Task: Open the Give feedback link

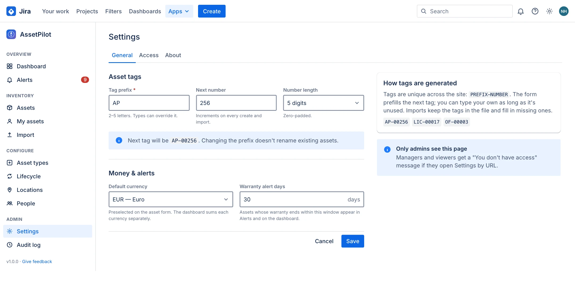Action: click(37, 261)
